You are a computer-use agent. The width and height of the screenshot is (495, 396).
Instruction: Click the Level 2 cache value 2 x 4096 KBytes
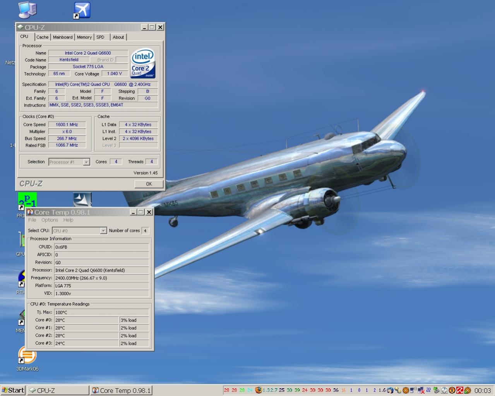tap(138, 139)
